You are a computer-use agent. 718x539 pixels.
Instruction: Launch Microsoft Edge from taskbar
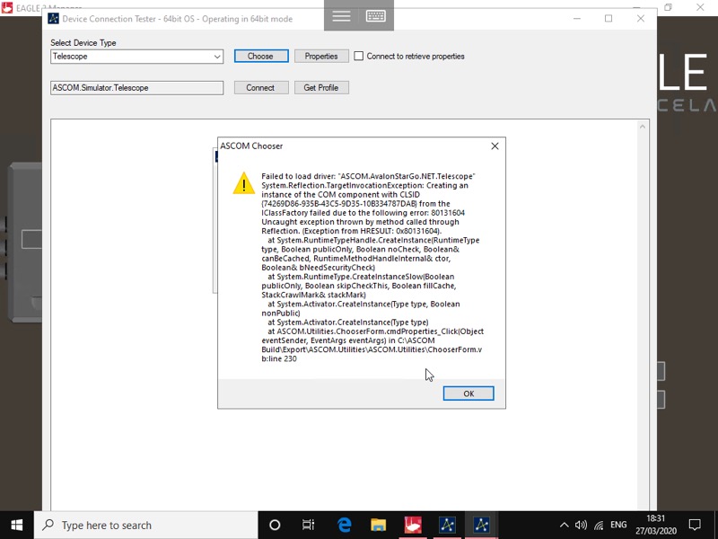344,525
